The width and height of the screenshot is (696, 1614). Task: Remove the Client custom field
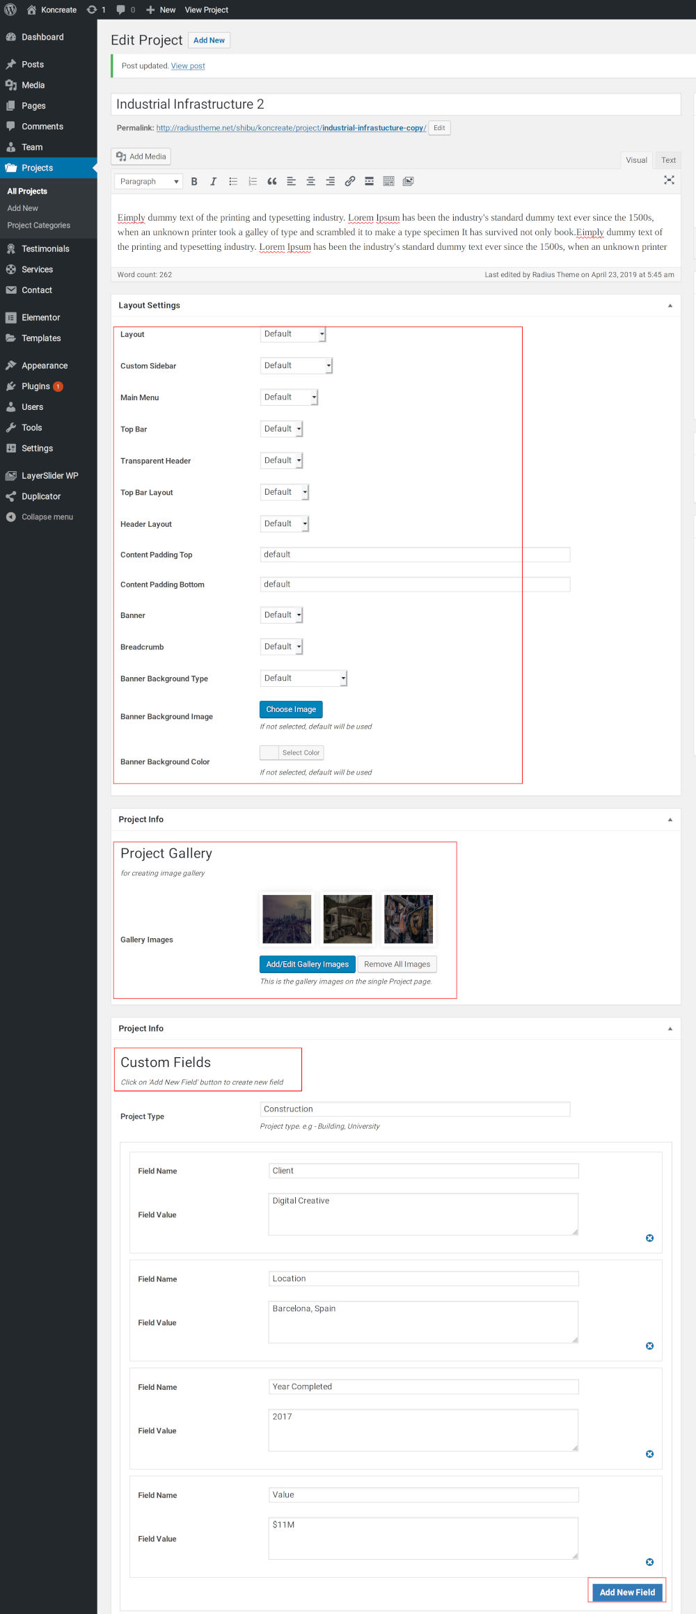tap(649, 1237)
